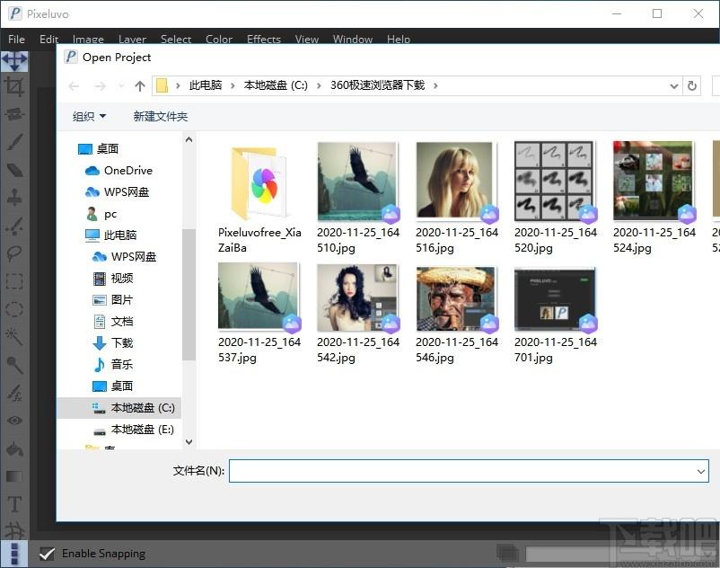Select the 2020-11-25_164510.jpg eagle thumbnail
The height and width of the screenshot is (568, 720).
pyautogui.click(x=358, y=199)
